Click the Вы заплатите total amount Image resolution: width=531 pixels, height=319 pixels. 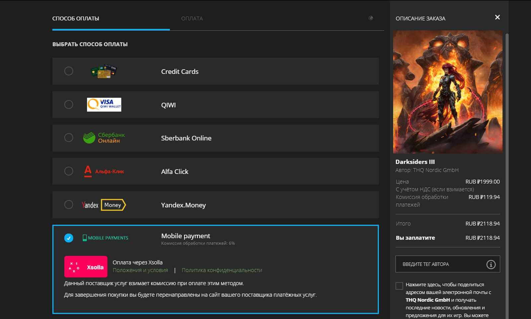click(x=483, y=238)
